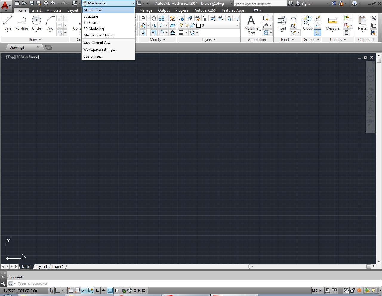The height and width of the screenshot is (296, 382).
Task: Expand the Draw panel flyout
Action: (x=35, y=40)
